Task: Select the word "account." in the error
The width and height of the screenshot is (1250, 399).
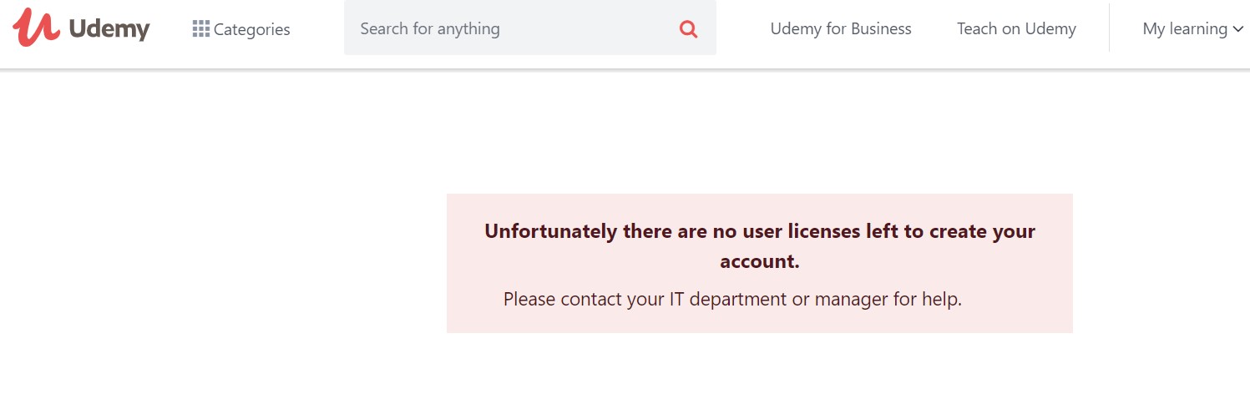Action: click(759, 261)
